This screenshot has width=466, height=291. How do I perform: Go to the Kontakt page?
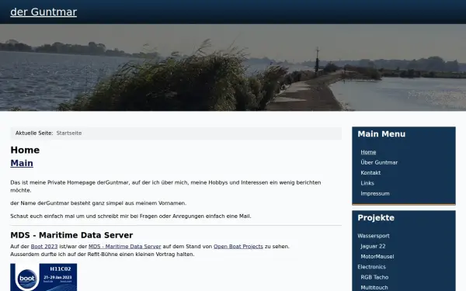tap(370, 173)
